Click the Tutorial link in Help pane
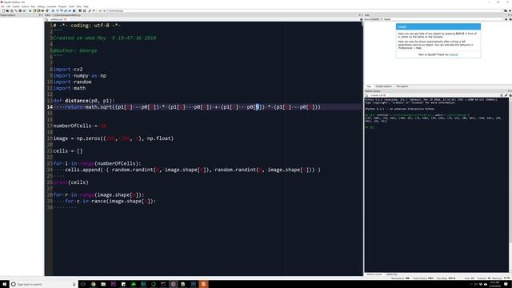512x288 pixels. tap(454, 54)
